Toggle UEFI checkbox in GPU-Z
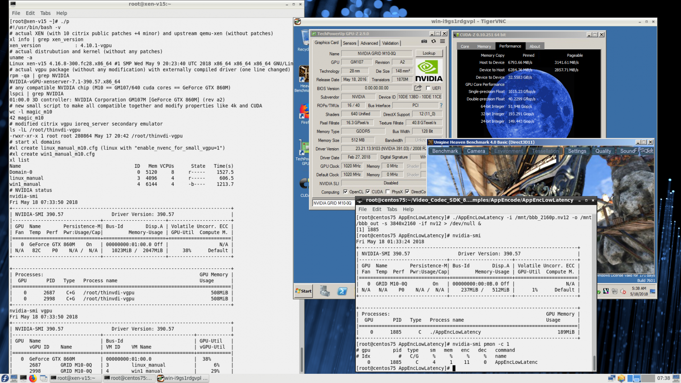The height and width of the screenshot is (383, 681). pos(428,88)
